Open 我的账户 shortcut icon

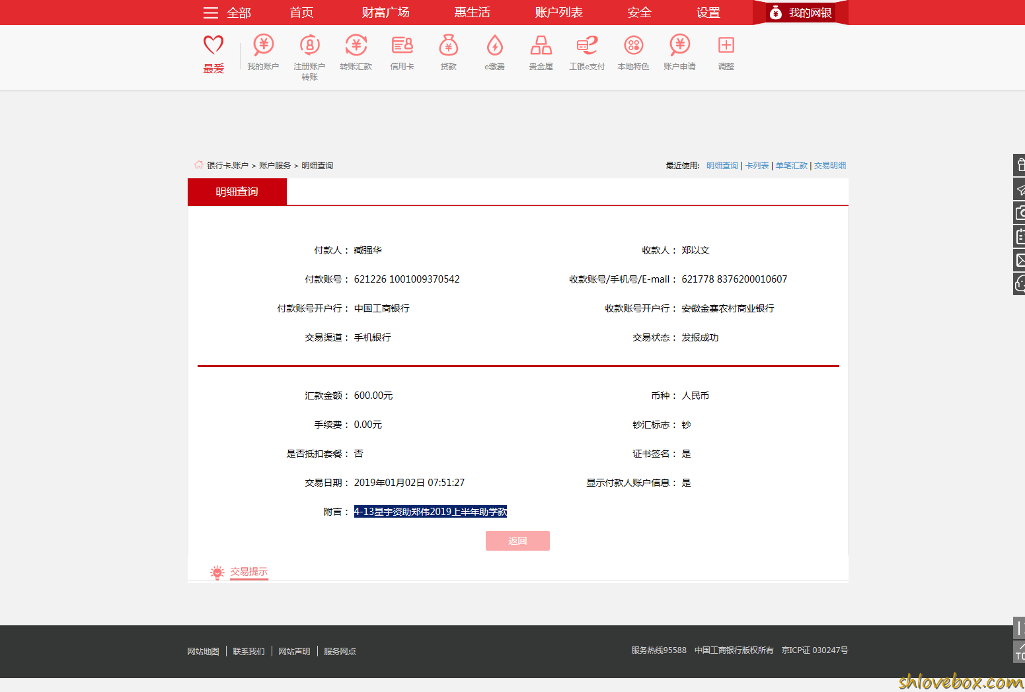(x=263, y=45)
